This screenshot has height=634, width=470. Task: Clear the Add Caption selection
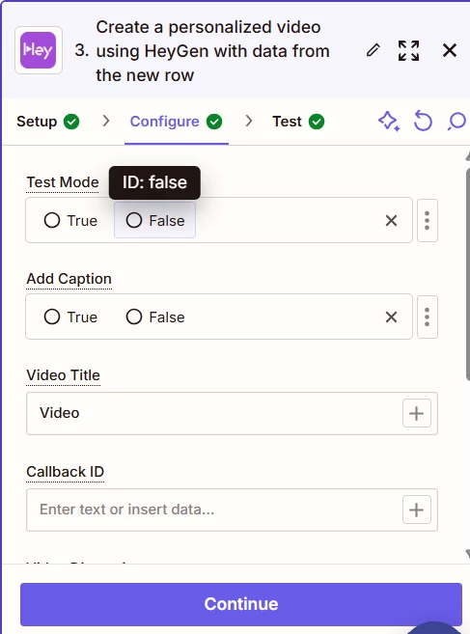point(391,317)
